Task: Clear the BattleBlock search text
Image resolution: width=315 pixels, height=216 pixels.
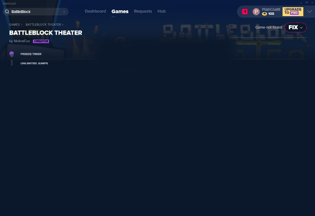Action: pos(64,12)
